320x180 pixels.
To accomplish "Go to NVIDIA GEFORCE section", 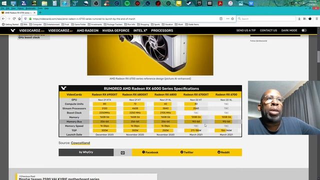I will click(x=115, y=30).
